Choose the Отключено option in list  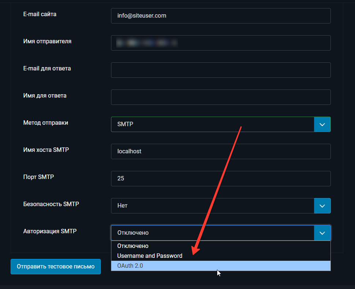coord(221,246)
